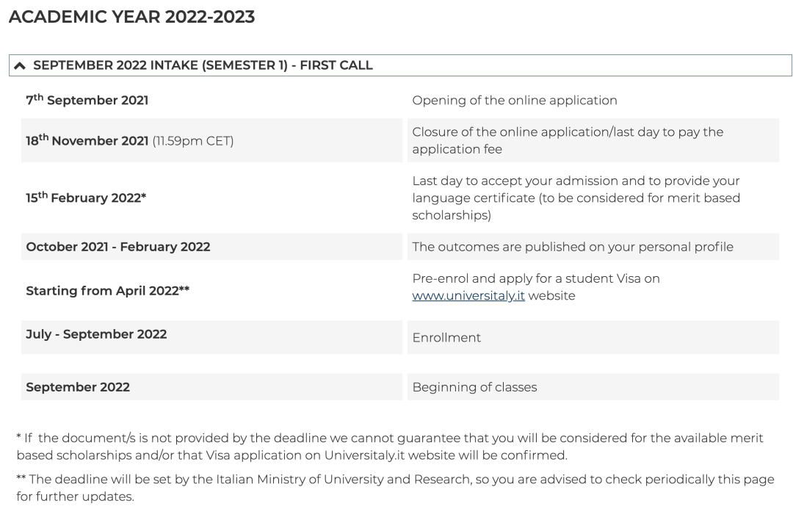Click the July - September 2022 row label

[96, 335]
